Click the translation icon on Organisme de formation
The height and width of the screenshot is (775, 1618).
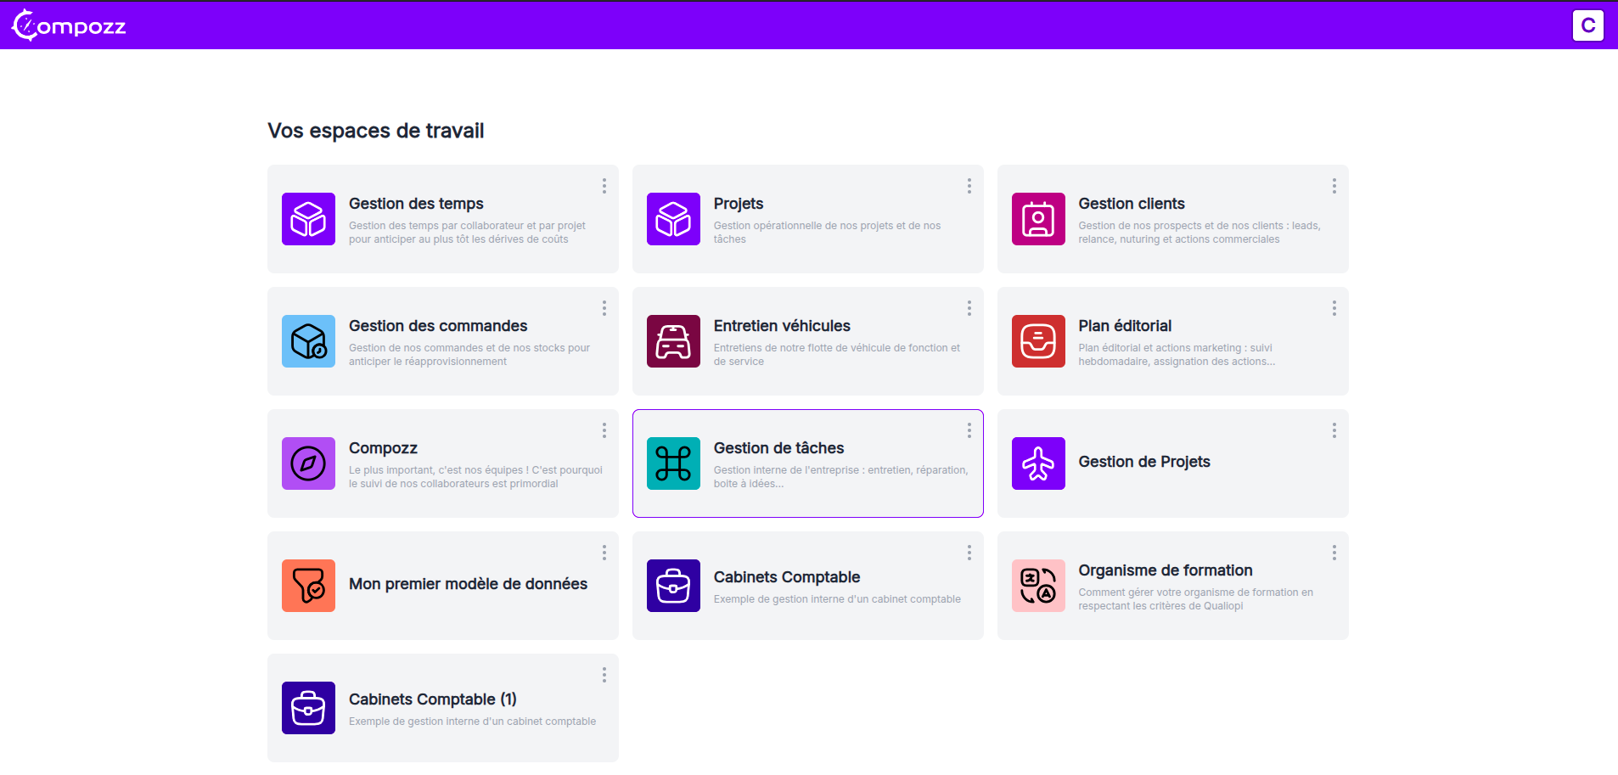(x=1037, y=585)
